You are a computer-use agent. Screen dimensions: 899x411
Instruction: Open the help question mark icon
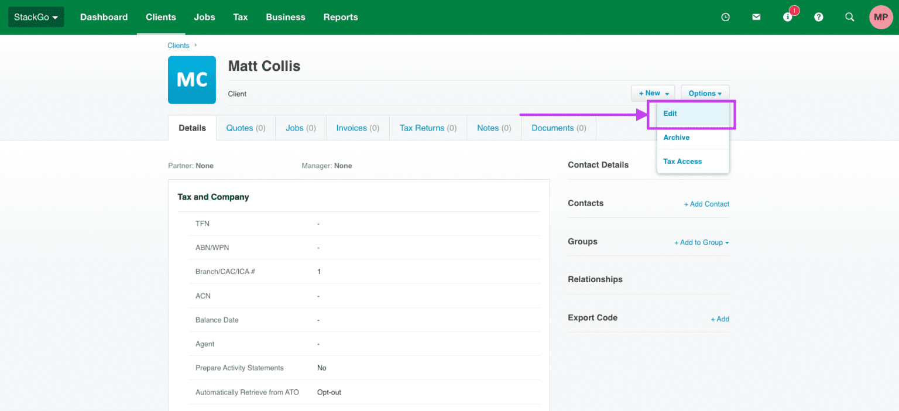point(819,18)
